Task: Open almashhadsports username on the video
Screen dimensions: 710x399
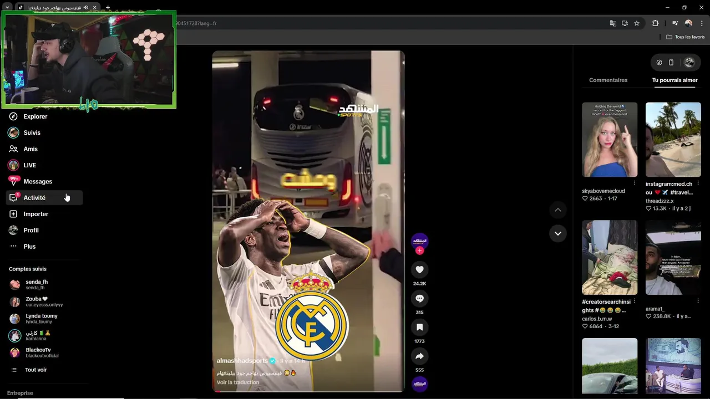Action: point(242,361)
